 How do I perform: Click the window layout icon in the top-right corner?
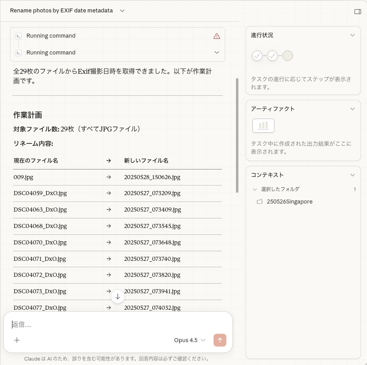click(x=357, y=11)
